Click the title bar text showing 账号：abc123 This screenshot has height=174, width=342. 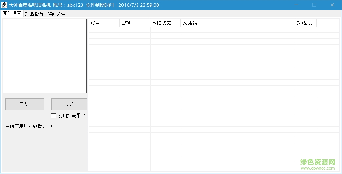68,5
